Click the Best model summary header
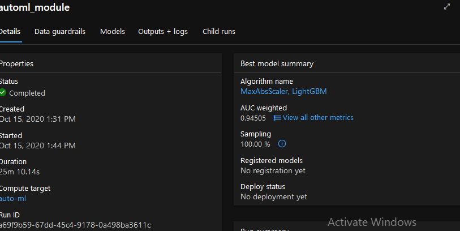 click(277, 63)
